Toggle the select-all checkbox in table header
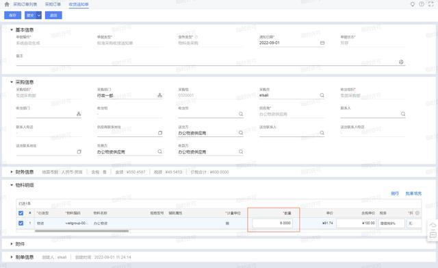The image size is (438, 268). pyautogui.click(x=21, y=213)
